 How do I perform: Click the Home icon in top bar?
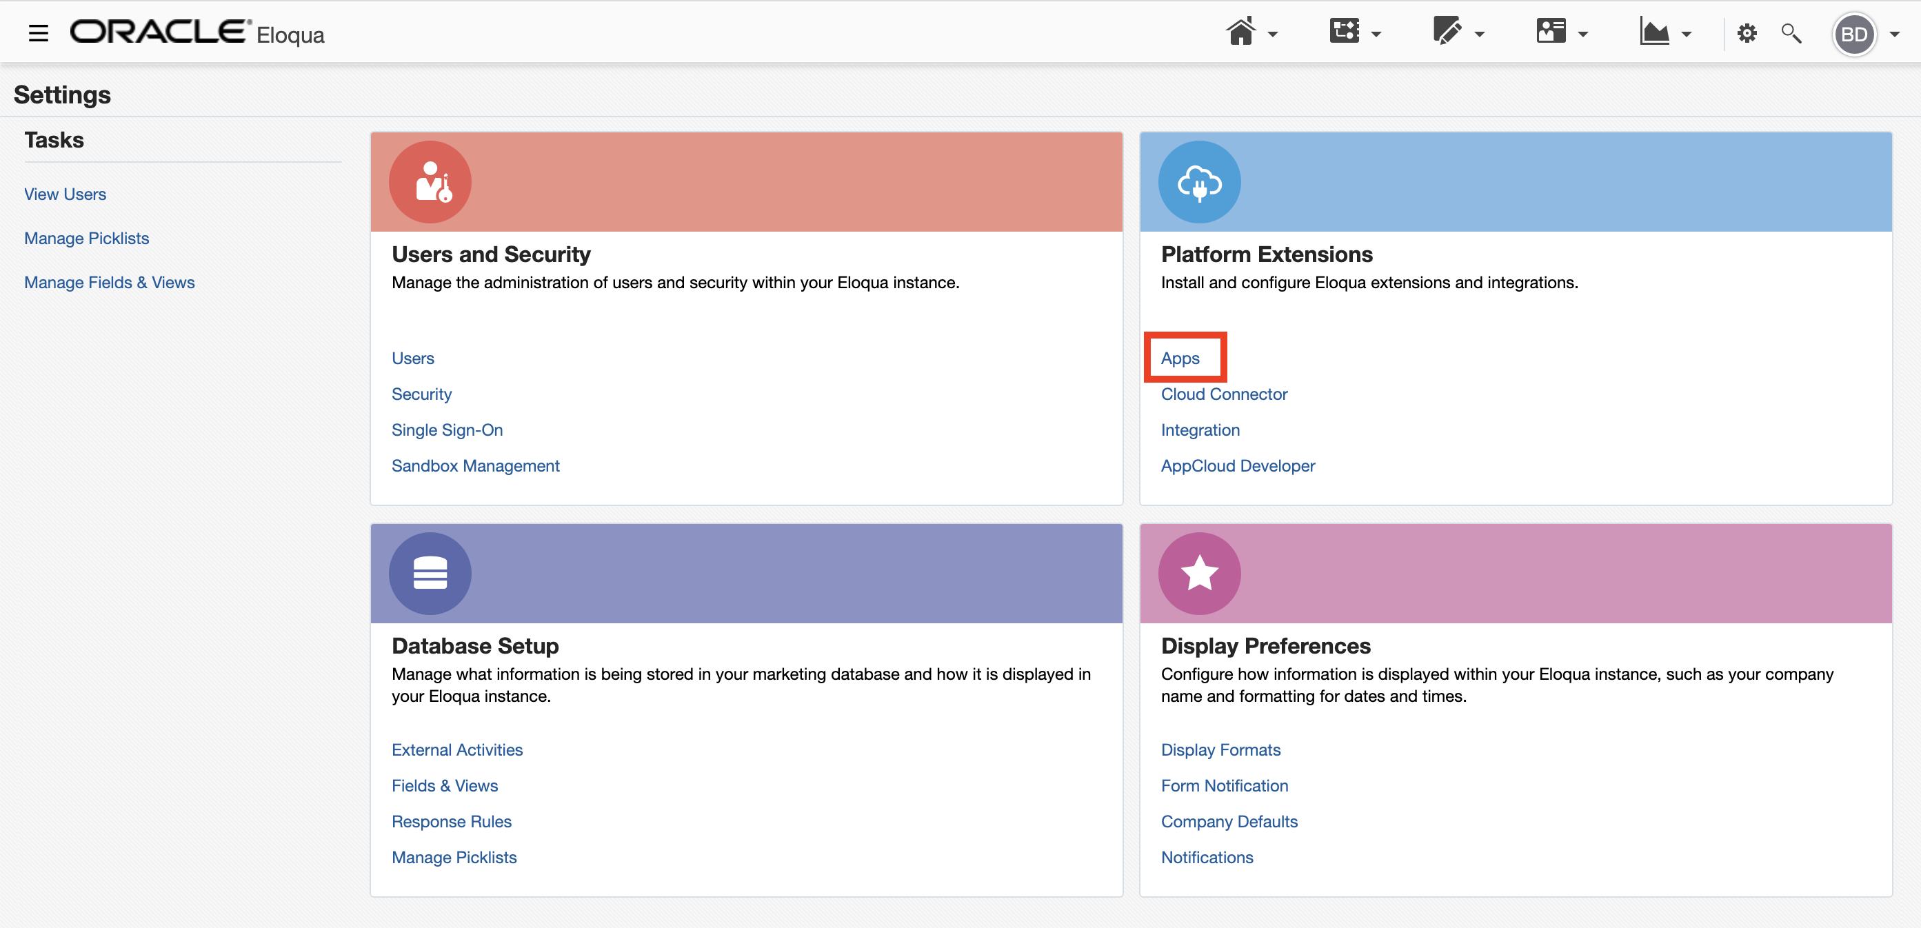click(x=1240, y=32)
